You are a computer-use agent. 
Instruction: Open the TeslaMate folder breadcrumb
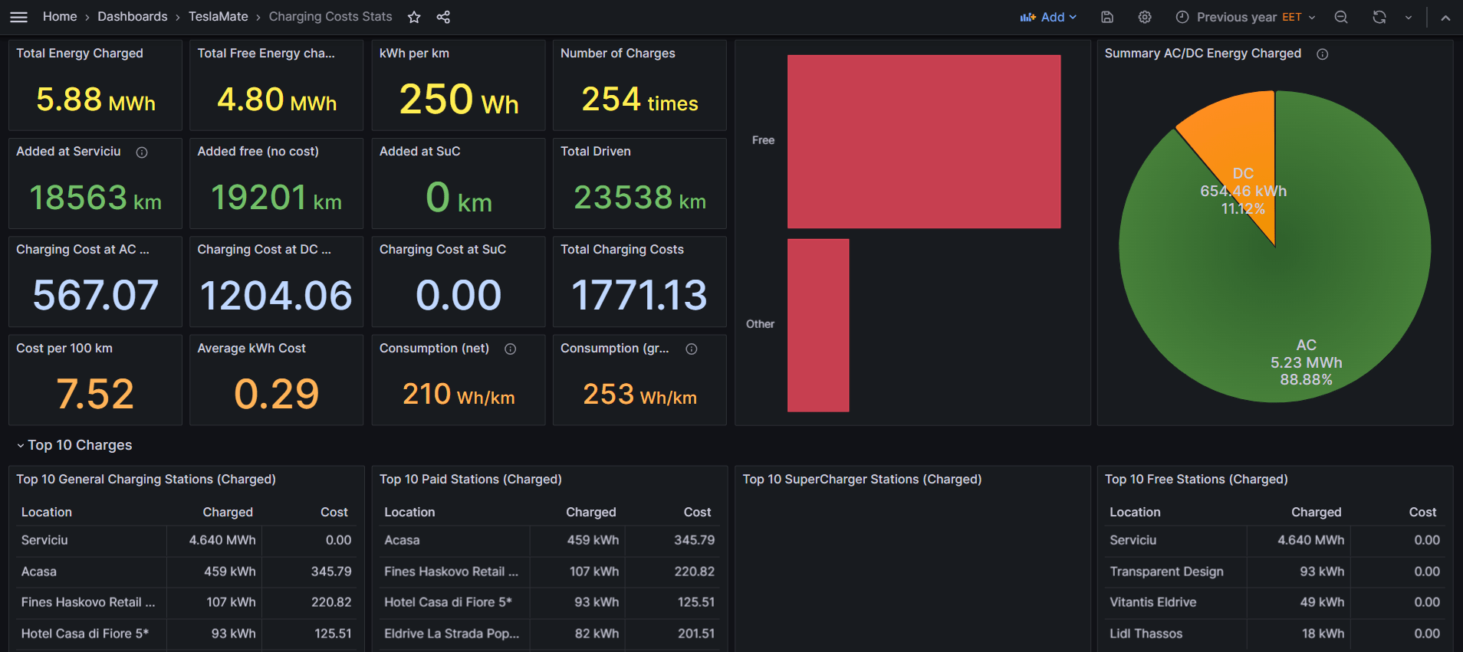219,17
